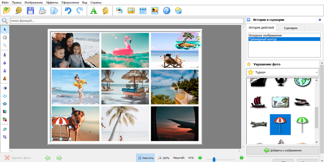Open the Эффекты menu
324x162 pixels.
(x=51, y=2)
